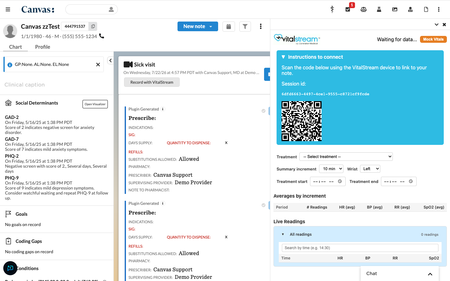The height and width of the screenshot is (281, 450).
Task: Set the Treatment start time field
Action: [x=328, y=181]
